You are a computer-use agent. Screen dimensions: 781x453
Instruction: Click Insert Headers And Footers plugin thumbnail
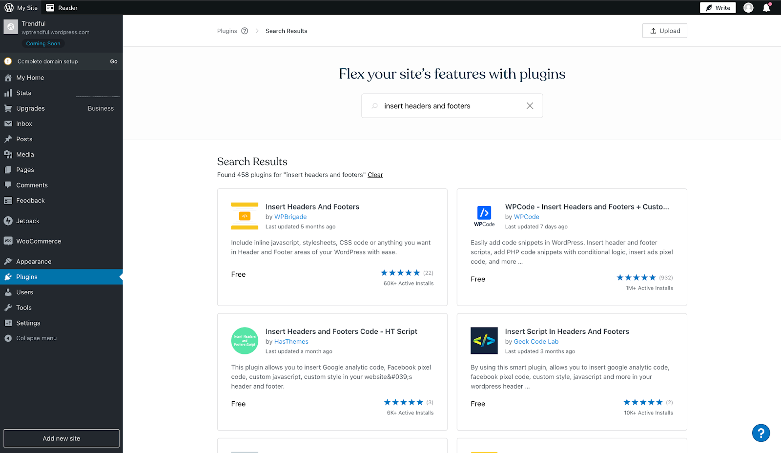pyautogui.click(x=245, y=216)
